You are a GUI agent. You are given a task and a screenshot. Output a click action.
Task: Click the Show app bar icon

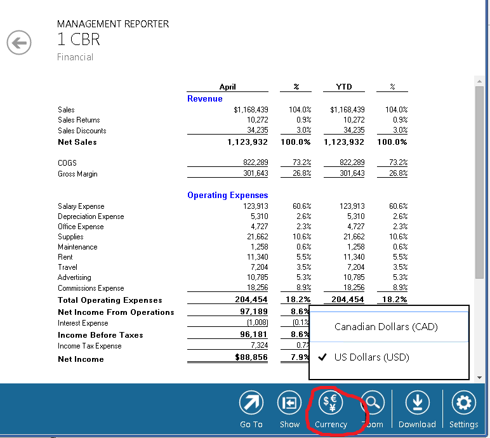coord(289,402)
